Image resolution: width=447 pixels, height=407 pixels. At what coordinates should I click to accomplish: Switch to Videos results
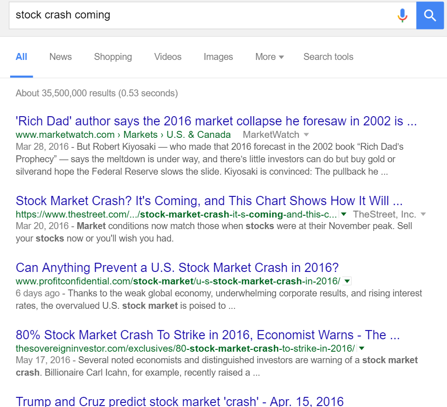[168, 57]
